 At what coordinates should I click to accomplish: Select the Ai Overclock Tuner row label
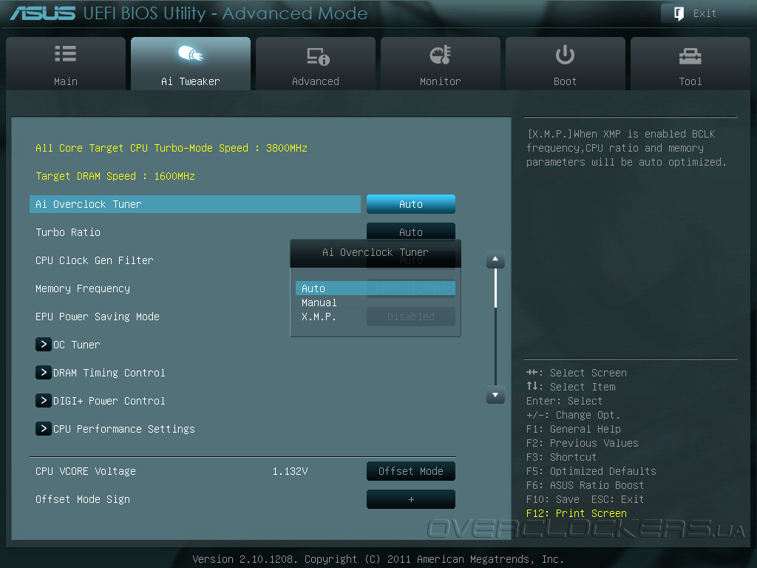(x=89, y=204)
